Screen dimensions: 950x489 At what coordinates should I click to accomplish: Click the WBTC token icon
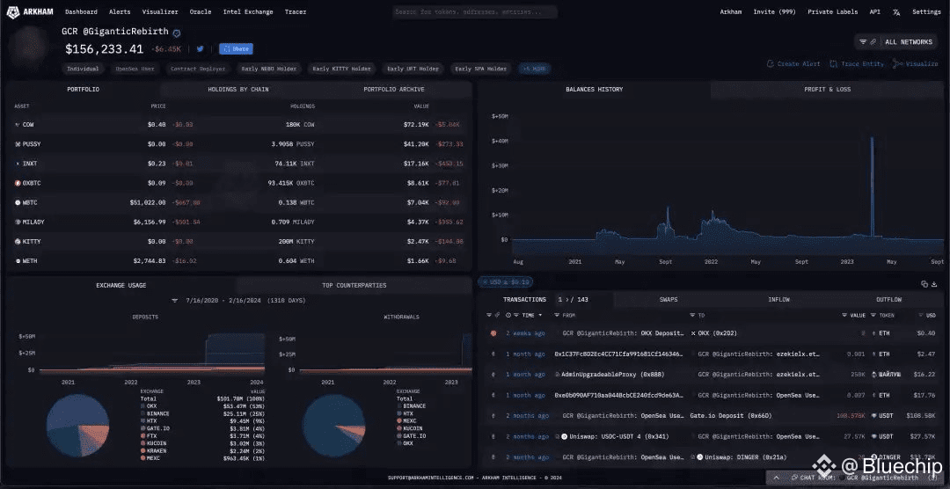[x=18, y=202]
